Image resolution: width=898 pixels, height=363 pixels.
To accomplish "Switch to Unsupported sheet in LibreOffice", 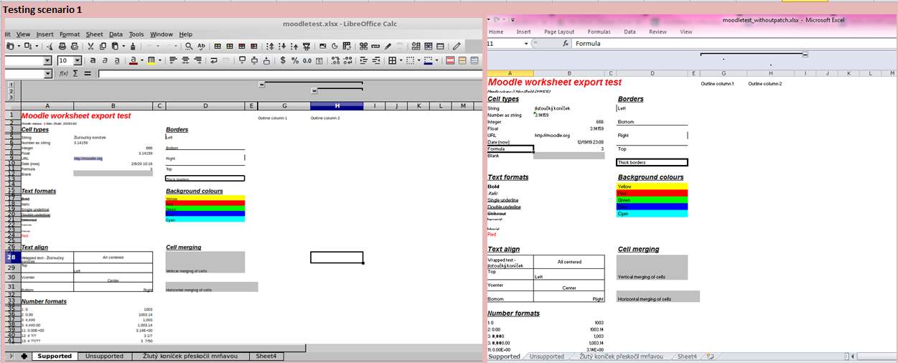I will pos(103,356).
